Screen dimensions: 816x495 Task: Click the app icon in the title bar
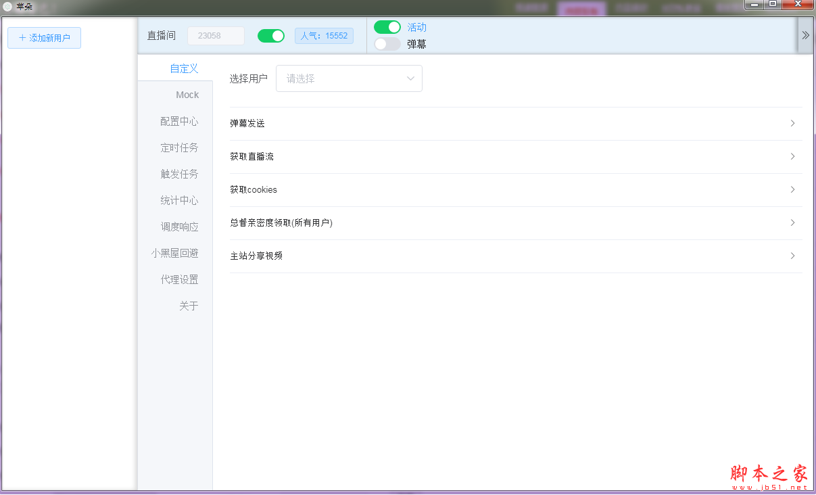pos(7,6)
